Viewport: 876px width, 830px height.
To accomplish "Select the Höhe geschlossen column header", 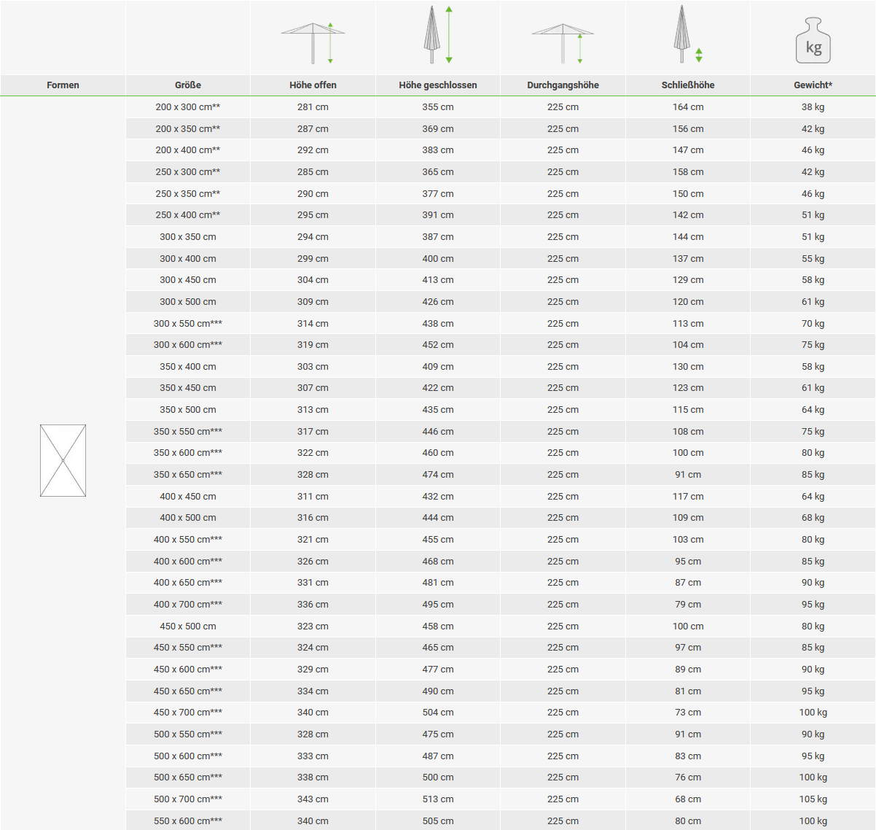I will point(438,85).
